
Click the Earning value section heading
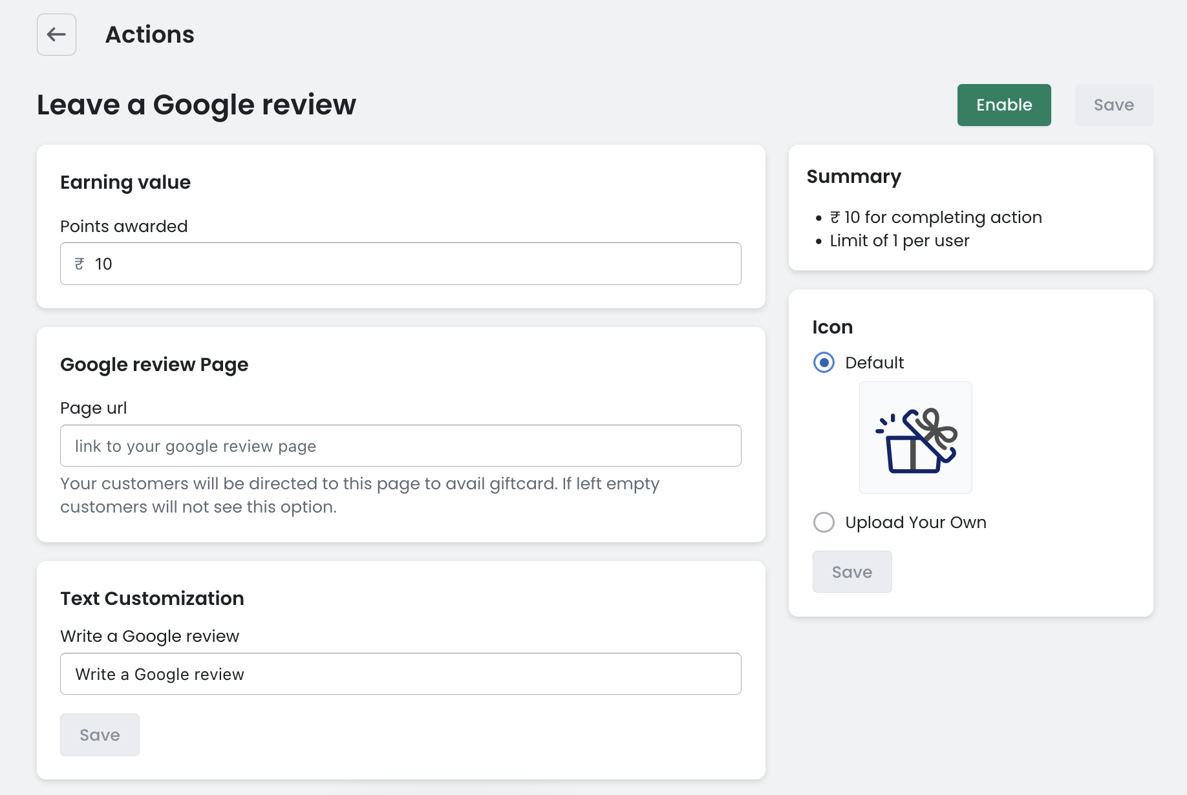click(x=125, y=182)
